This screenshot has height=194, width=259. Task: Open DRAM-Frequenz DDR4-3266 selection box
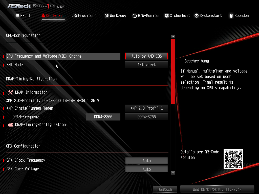pos(147,117)
